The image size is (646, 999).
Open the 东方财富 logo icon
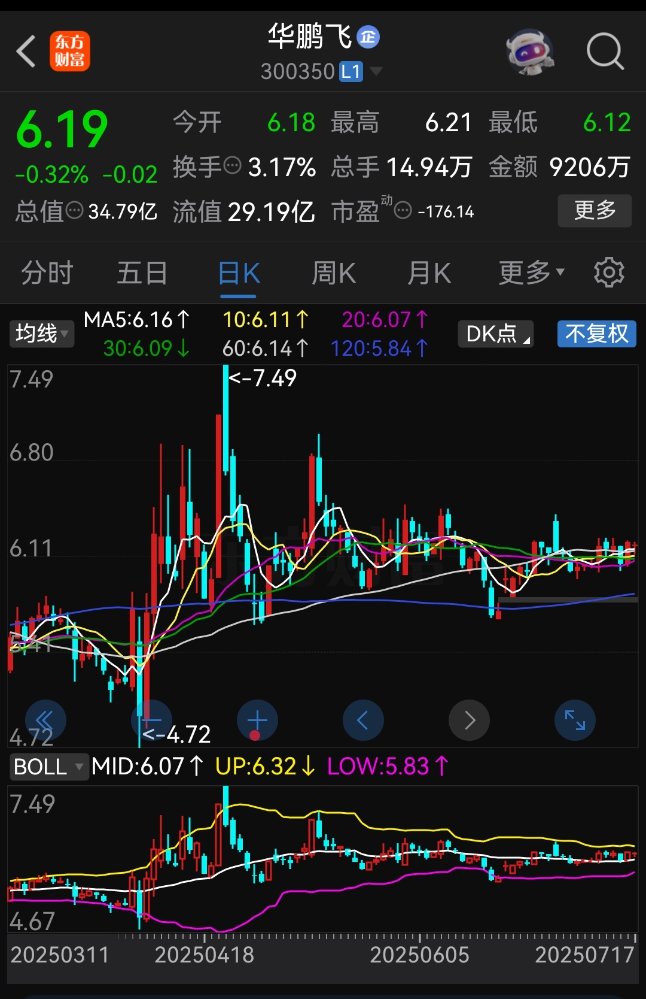[70, 52]
